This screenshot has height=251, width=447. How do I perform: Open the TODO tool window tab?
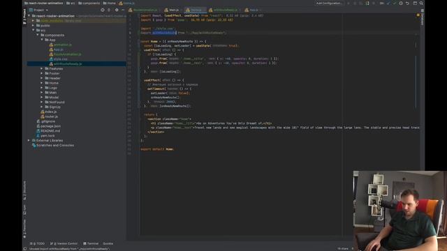38,243
